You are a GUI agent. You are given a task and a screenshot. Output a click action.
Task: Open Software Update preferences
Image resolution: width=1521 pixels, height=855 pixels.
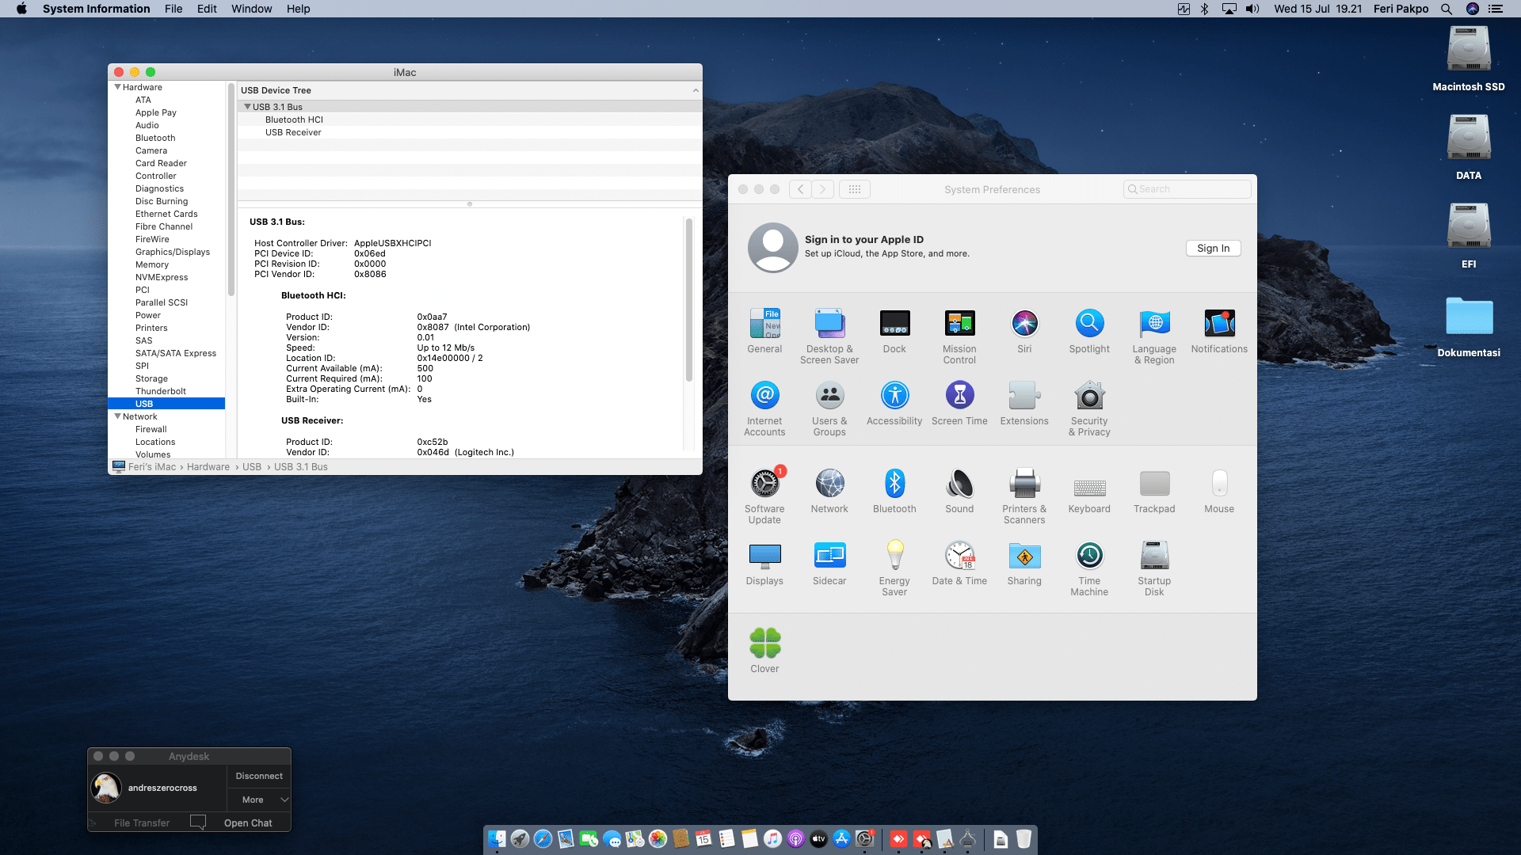(764, 496)
